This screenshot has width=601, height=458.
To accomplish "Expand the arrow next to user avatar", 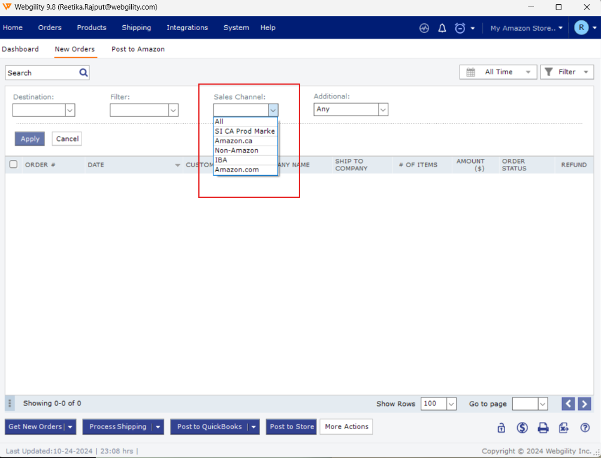I will tap(594, 28).
